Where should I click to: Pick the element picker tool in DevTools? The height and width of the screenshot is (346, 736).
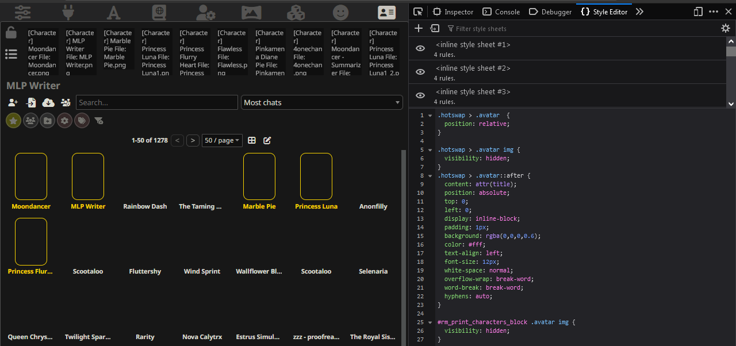[418, 11]
